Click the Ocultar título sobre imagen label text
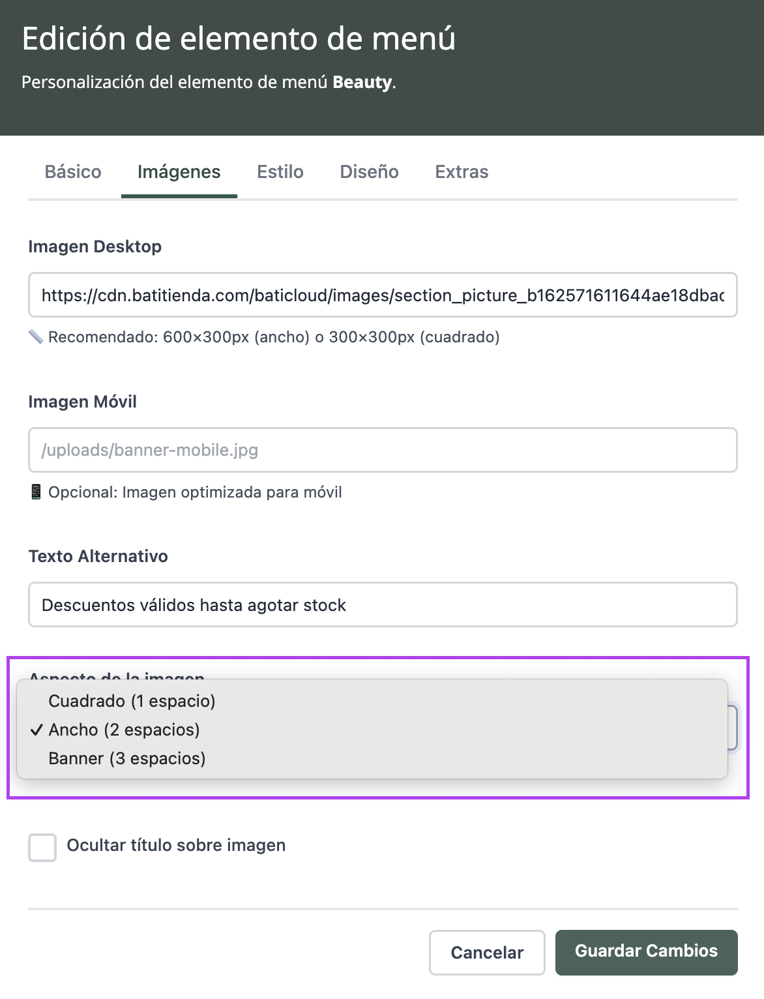 tap(176, 845)
